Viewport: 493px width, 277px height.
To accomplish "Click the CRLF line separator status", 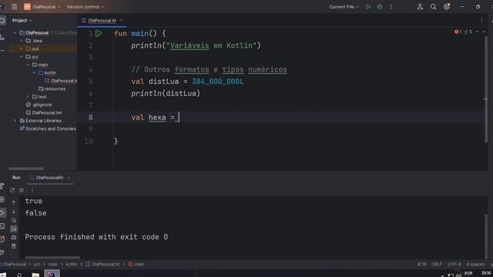I will (x=437, y=264).
